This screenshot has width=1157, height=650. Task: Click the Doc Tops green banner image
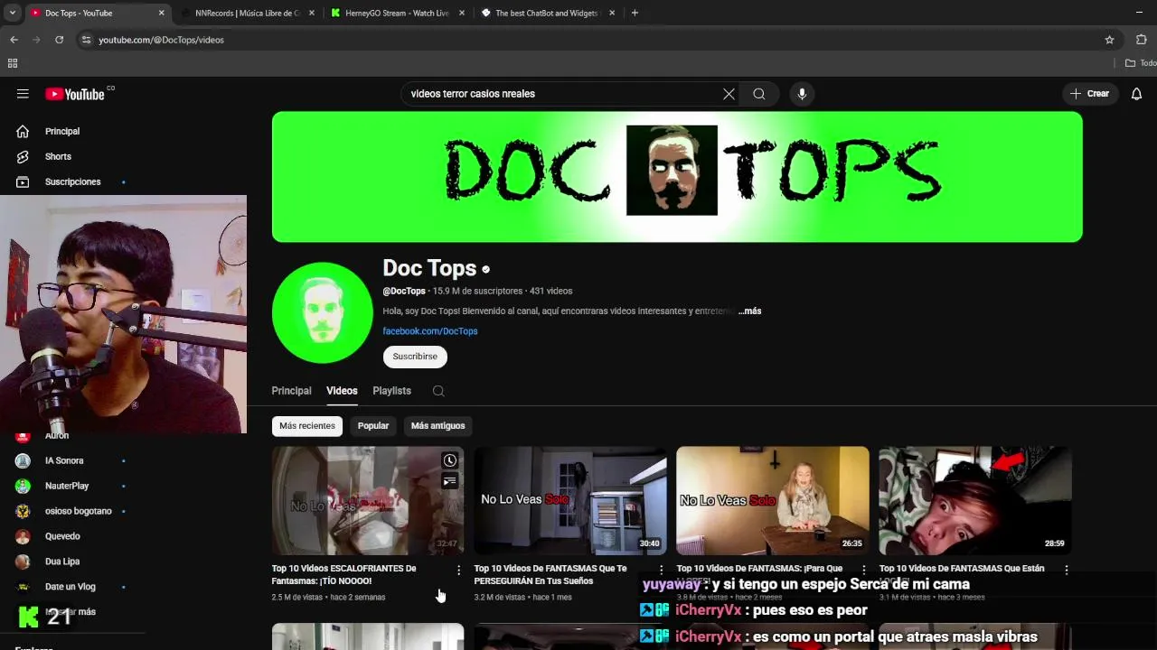pyautogui.click(x=677, y=177)
